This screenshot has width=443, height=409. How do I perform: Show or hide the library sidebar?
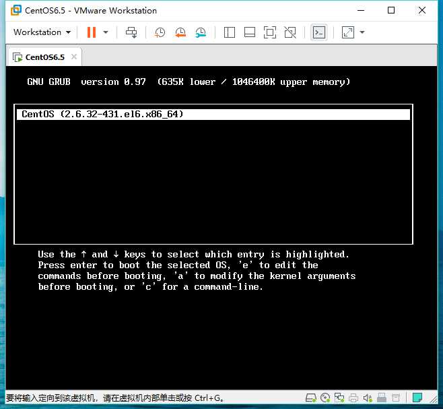[x=230, y=32]
